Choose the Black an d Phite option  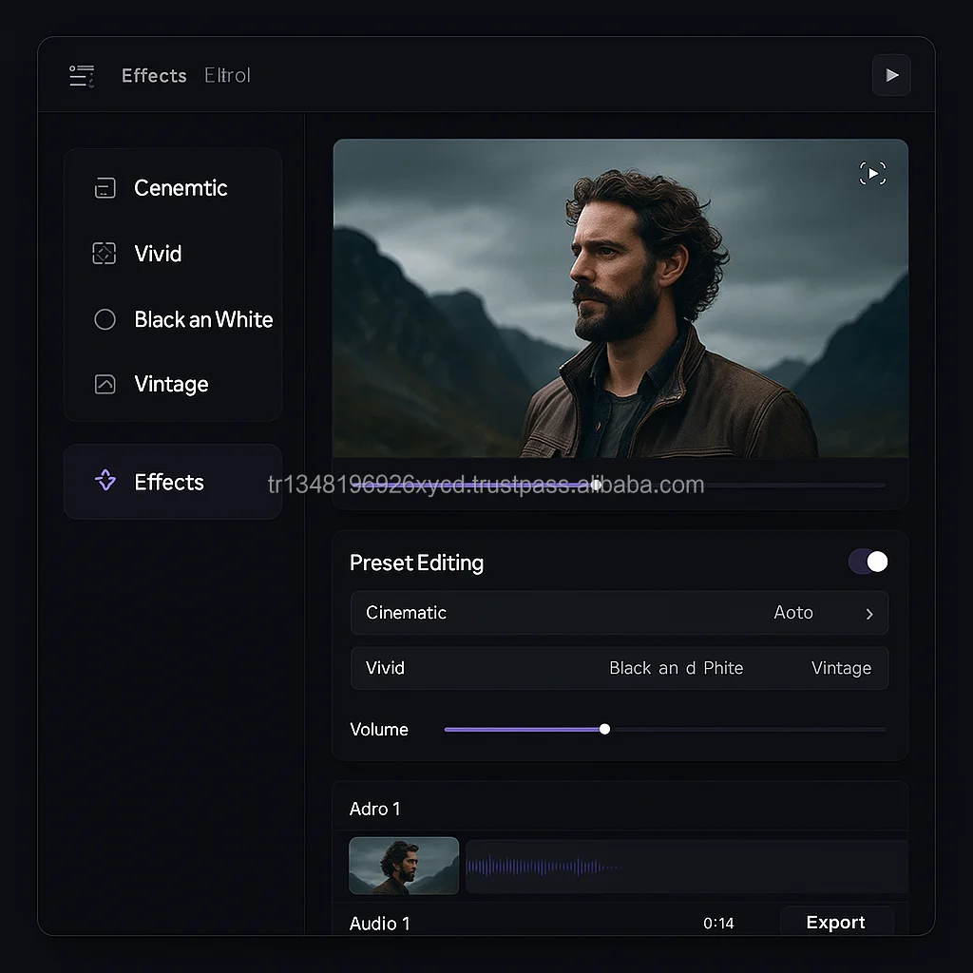click(x=676, y=668)
